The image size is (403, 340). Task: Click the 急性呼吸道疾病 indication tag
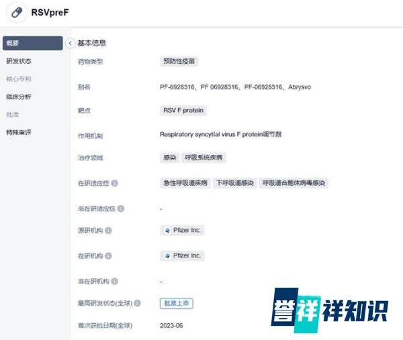click(x=185, y=183)
